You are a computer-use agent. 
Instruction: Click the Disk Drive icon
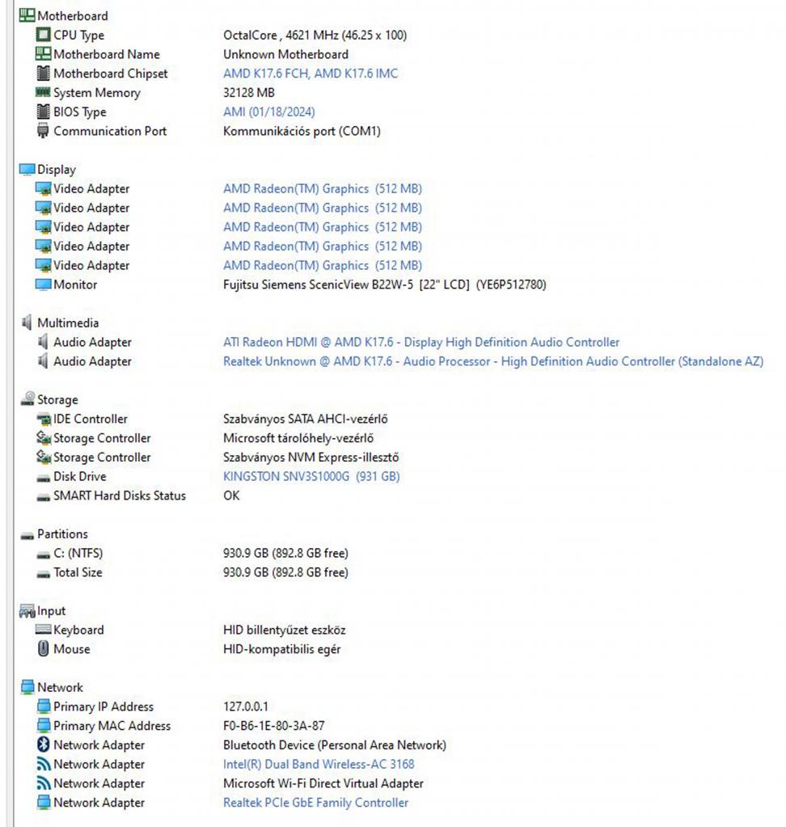[44, 477]
